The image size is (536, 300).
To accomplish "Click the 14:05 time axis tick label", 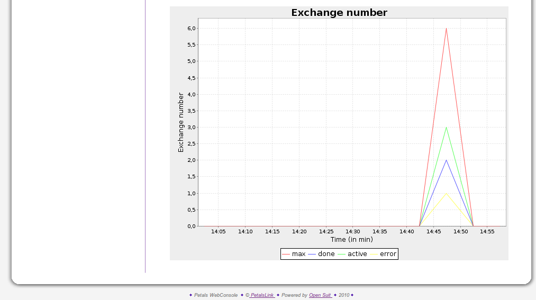I will [x=218, y=232].
